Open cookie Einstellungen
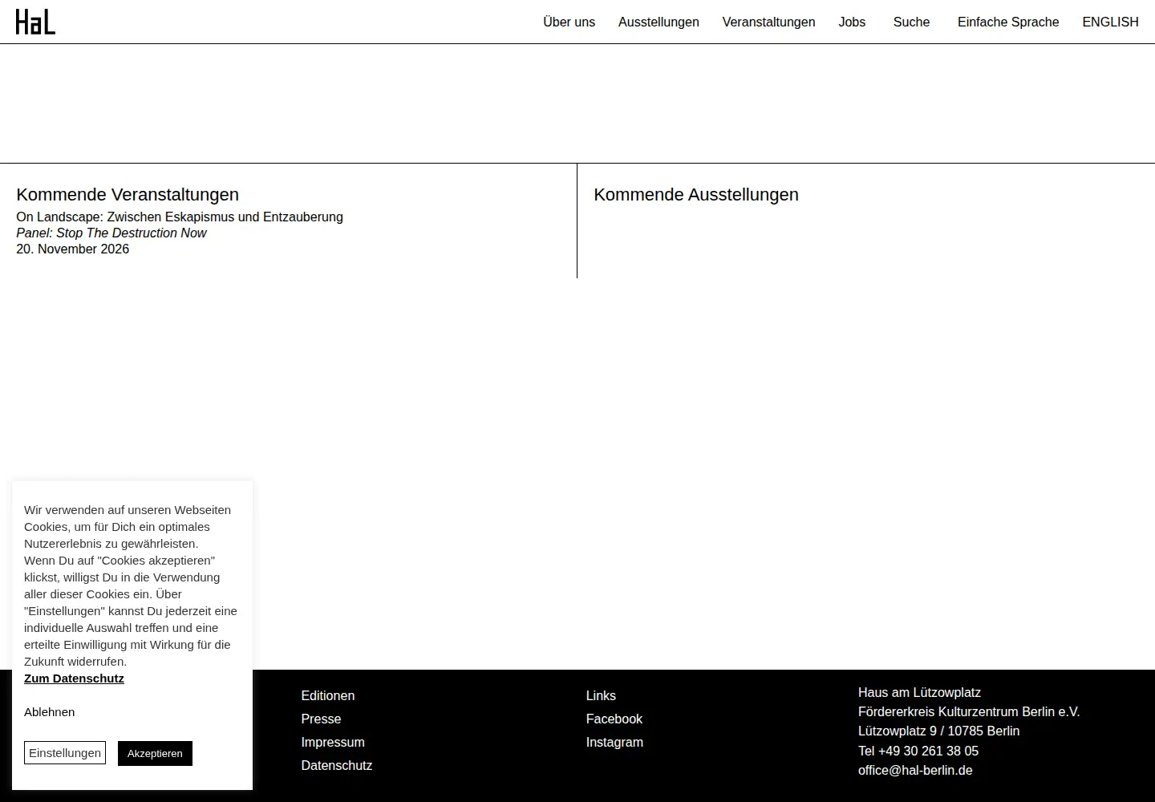The image size is (1155, 802). tap(65, 753)
